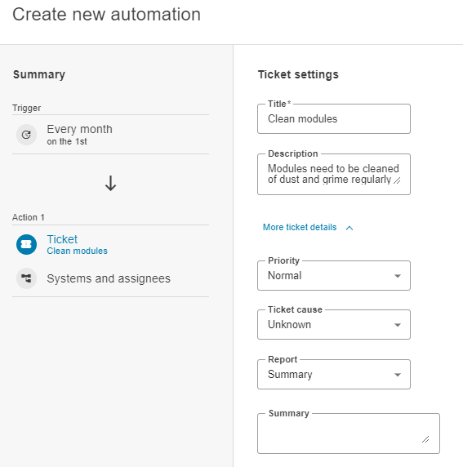Collapse More ticket details chevron
This screenshot has height=467, width=463.
pyautogui.click(x=349, y=228)
